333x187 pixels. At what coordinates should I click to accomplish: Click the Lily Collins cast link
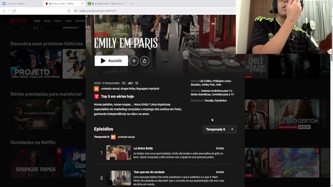pos(206,81)
